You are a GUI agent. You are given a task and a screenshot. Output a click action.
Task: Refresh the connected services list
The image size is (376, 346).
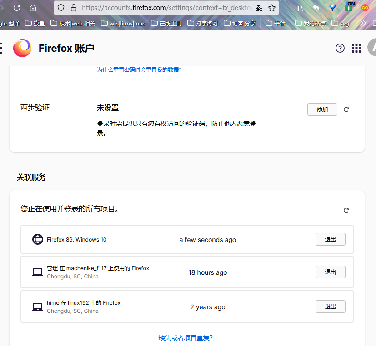click(x=346, y=210)
